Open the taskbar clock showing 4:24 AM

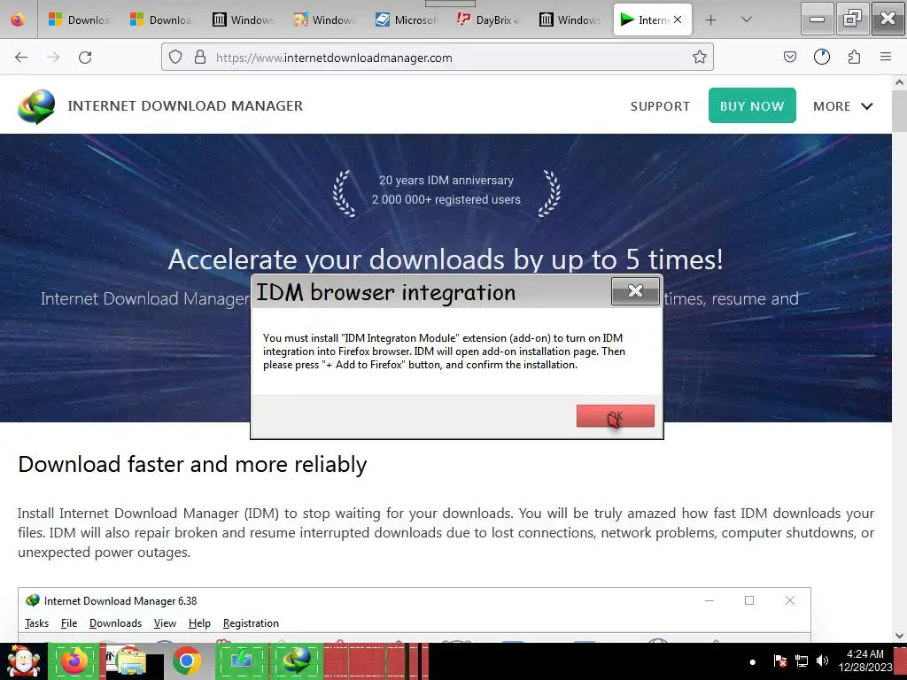click(865, 661)
